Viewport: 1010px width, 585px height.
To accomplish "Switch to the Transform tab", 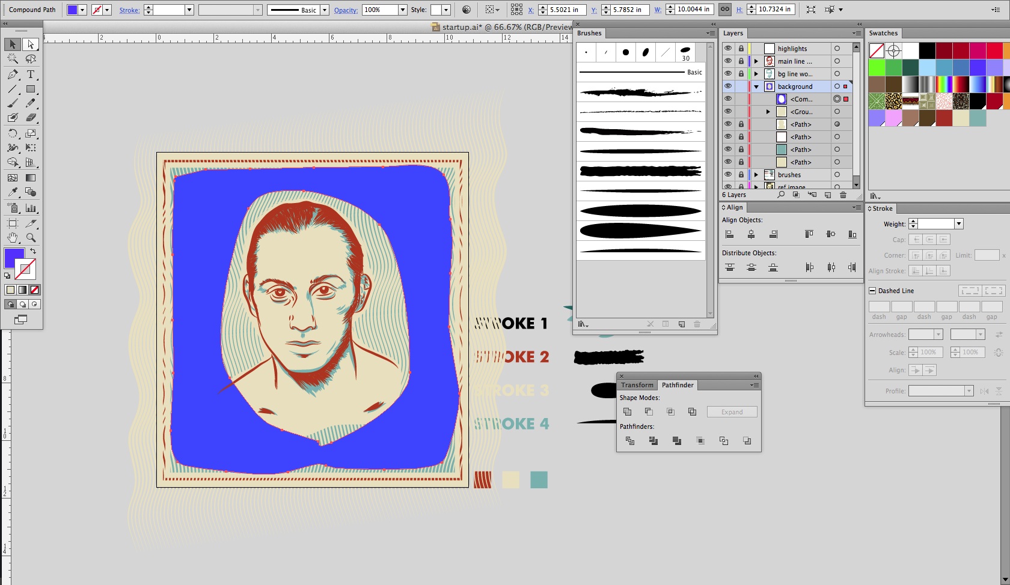I will 637,385.
